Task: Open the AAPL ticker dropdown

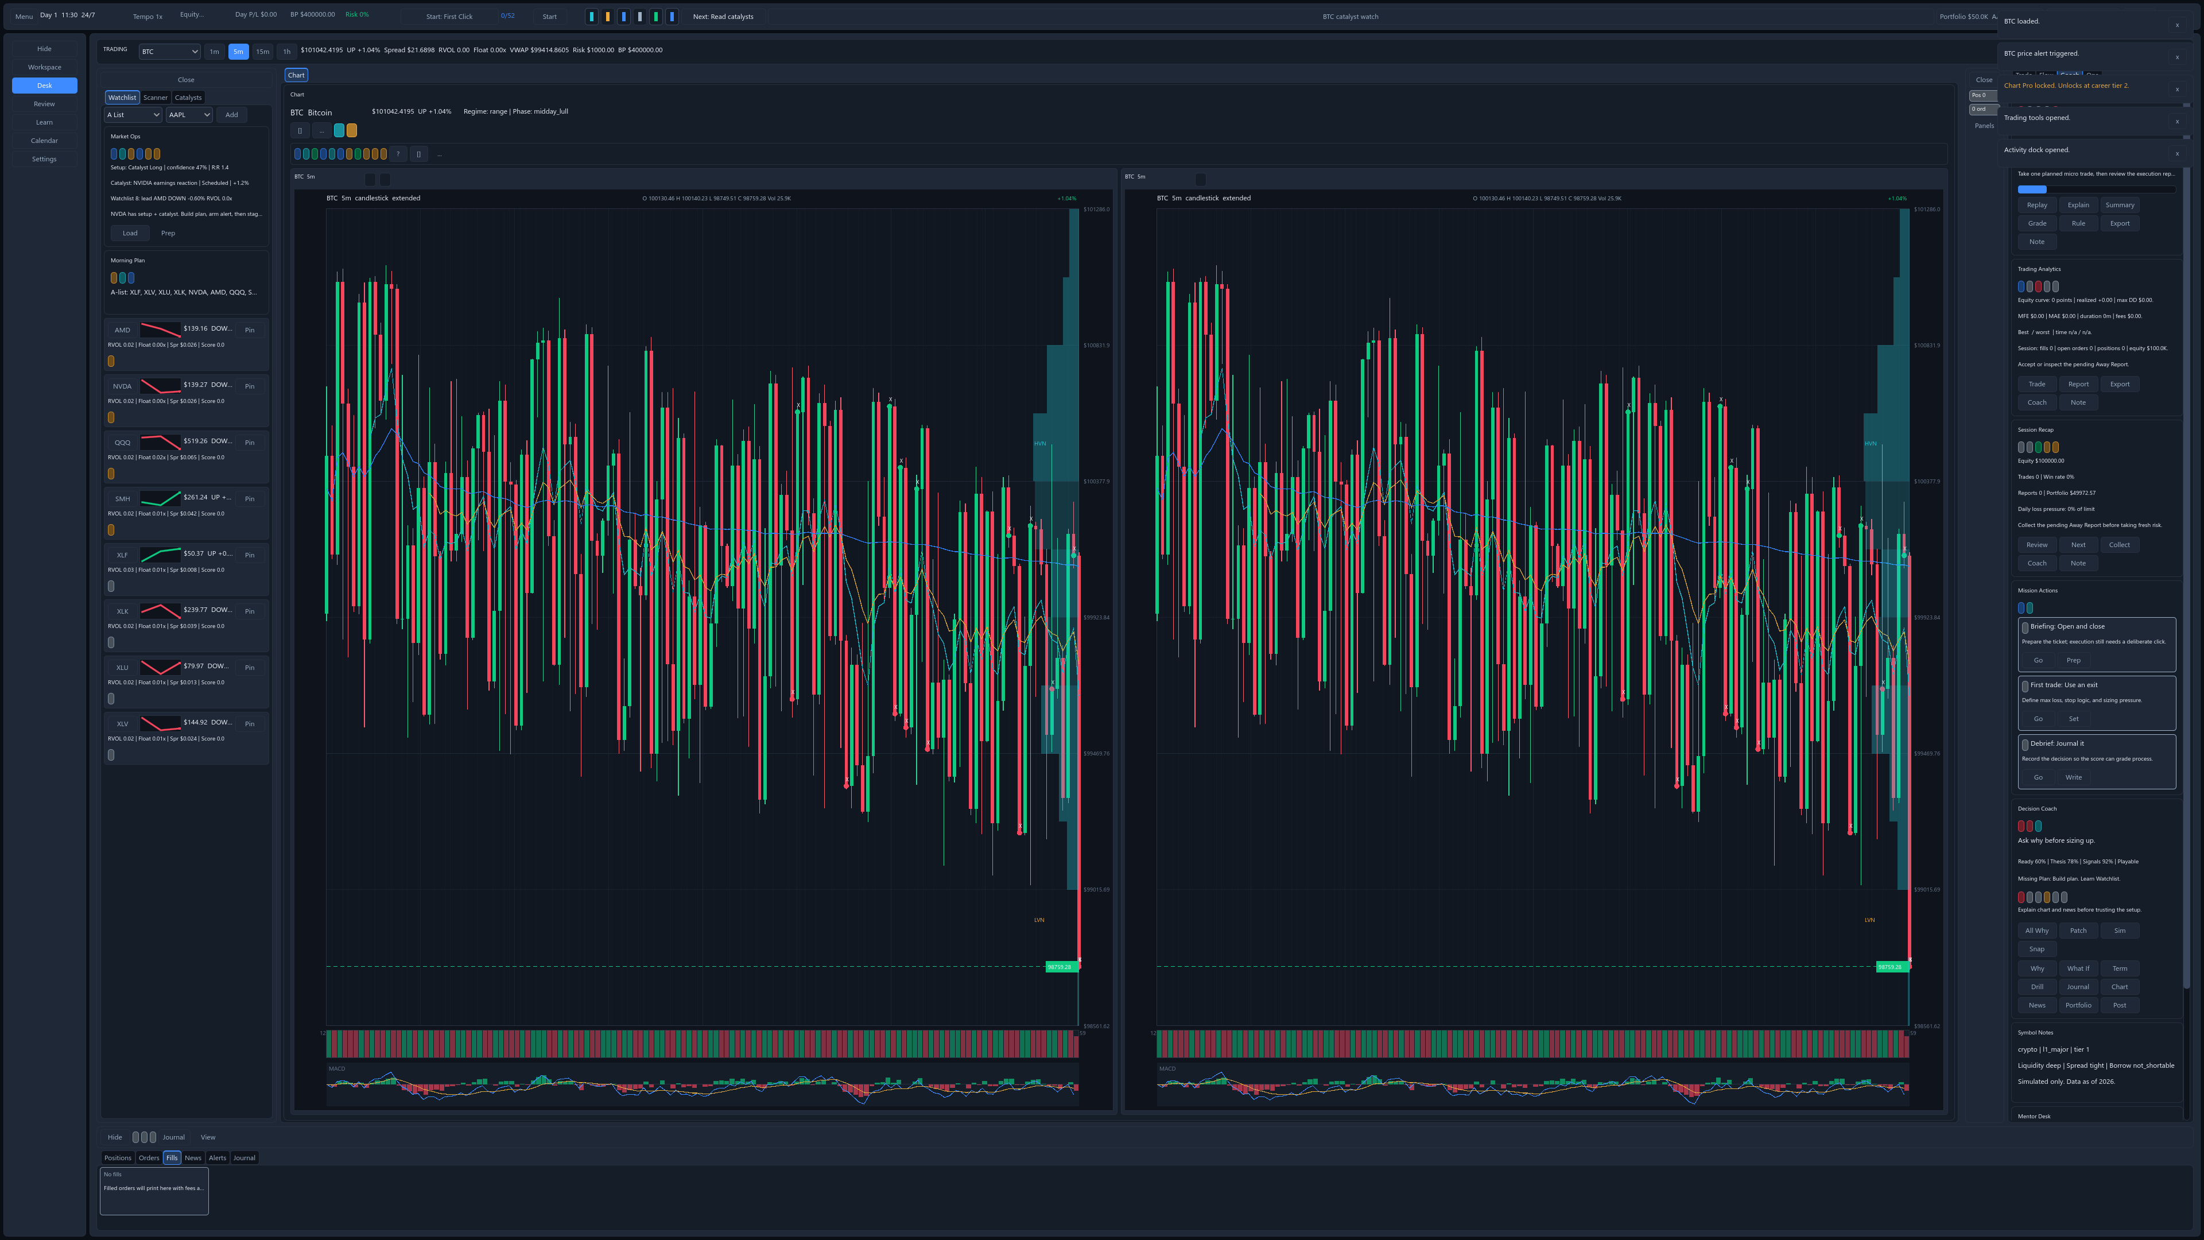Action: pos(189,115)
